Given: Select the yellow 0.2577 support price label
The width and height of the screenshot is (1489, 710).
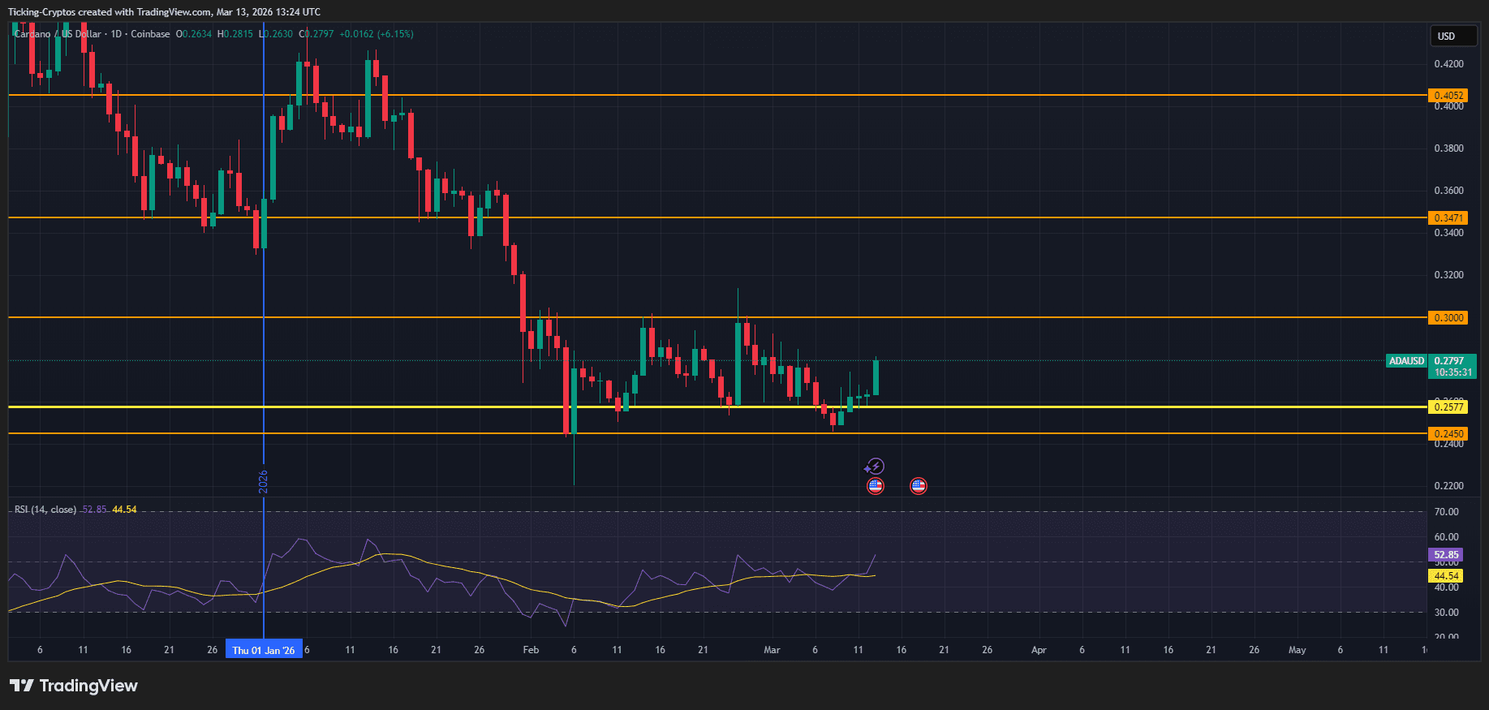Looking at the screenshot, I should coord(1448,407).
